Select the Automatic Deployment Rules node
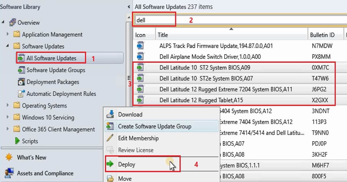Viewport: 347px width, 182px height. tap(61, 94)
